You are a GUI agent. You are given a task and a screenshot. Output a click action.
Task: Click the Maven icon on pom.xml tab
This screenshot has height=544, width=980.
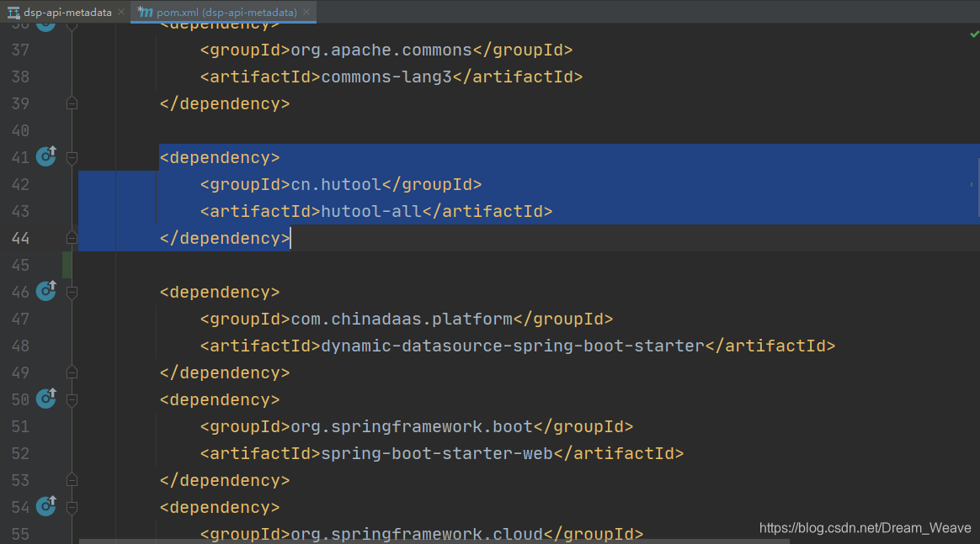coord(145,13)
